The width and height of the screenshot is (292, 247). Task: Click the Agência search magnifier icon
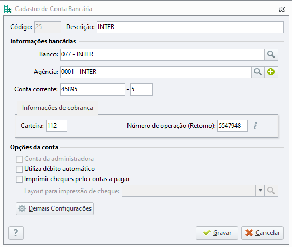coord(258,72)
